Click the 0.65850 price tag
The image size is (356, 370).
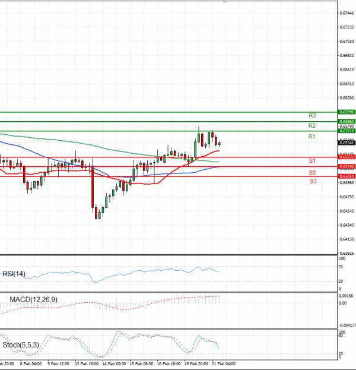tap(347, 121)
